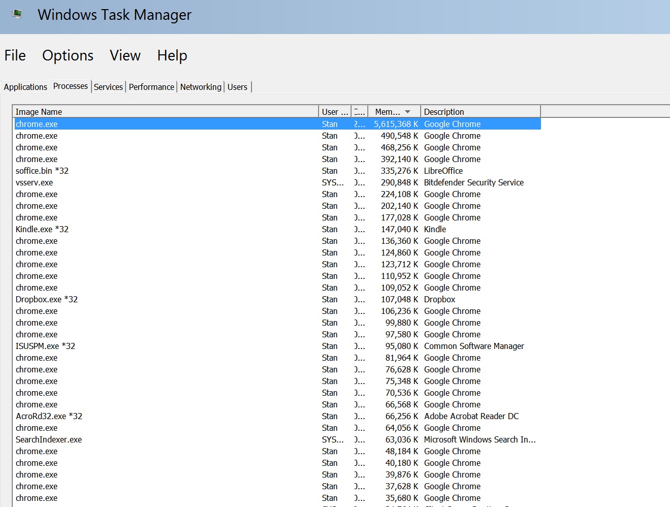Open the Options menu
This screenshot has width=670, height=507.
coord(68,55)
